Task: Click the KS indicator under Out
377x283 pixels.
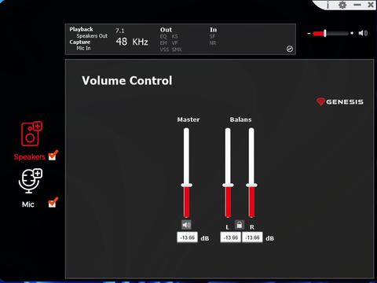Action: pos(175,36)
